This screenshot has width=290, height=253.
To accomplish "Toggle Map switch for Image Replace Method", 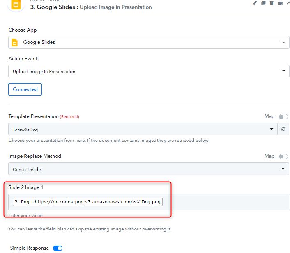I will pyautogui.click(x=283, y=156).
